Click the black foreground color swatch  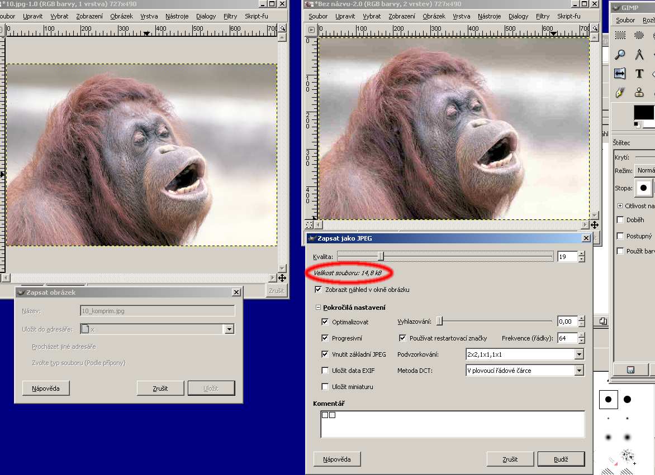pos(643,112)
